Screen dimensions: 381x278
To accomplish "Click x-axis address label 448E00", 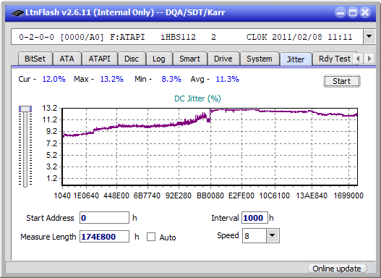I will [116, 195].
